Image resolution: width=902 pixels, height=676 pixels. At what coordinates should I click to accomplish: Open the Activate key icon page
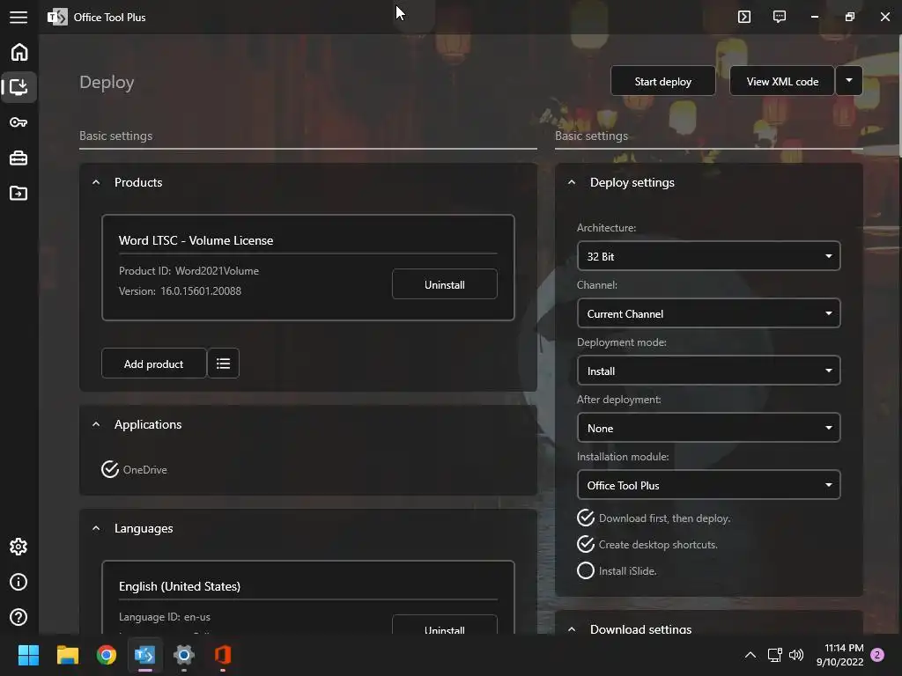click(18, 122)
